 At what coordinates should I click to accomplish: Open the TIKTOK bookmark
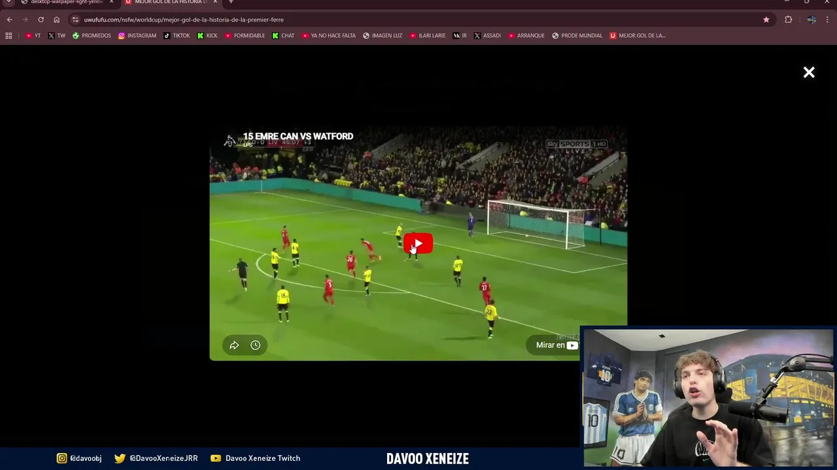click(177, 36)
